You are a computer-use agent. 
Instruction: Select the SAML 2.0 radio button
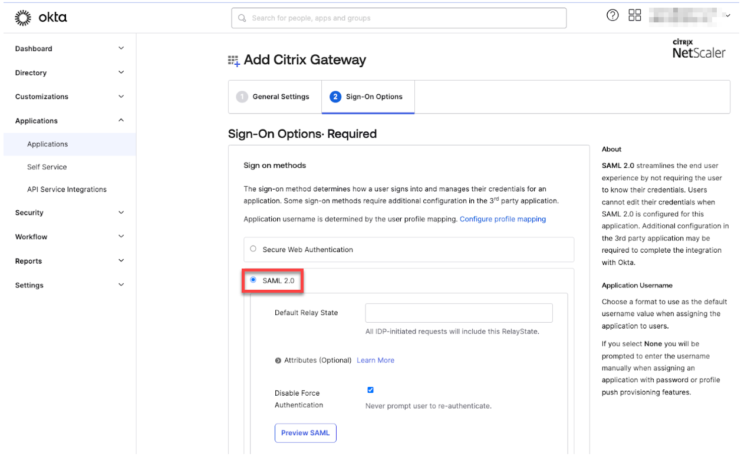pyautogui.click(x=253, y=280)
